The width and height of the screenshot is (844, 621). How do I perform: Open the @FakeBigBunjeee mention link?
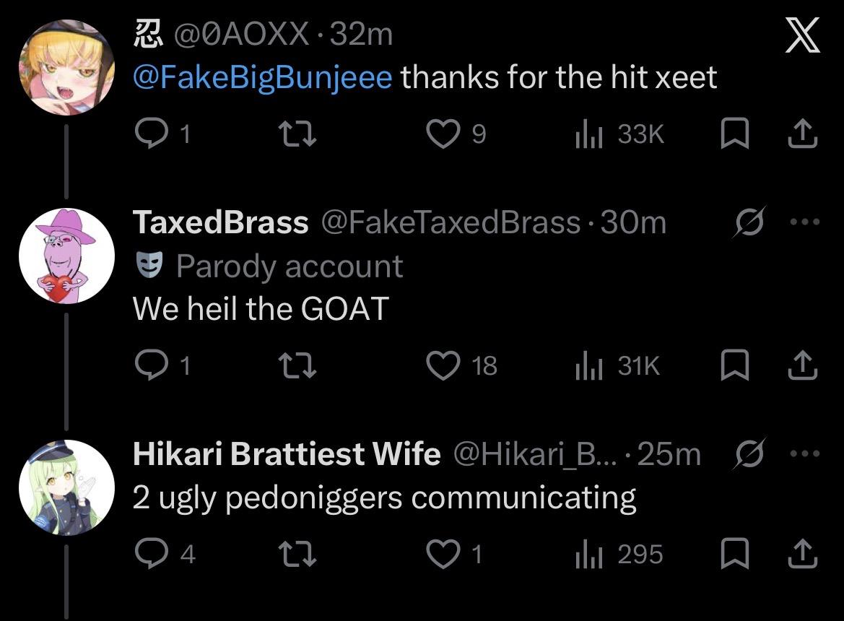pyautogui.click(x=263, y=77)
